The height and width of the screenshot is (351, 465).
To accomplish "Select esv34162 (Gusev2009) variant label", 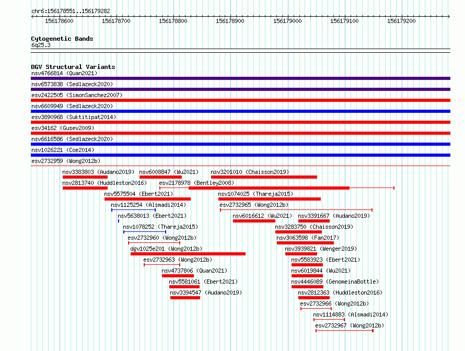I will click(63, 128).
